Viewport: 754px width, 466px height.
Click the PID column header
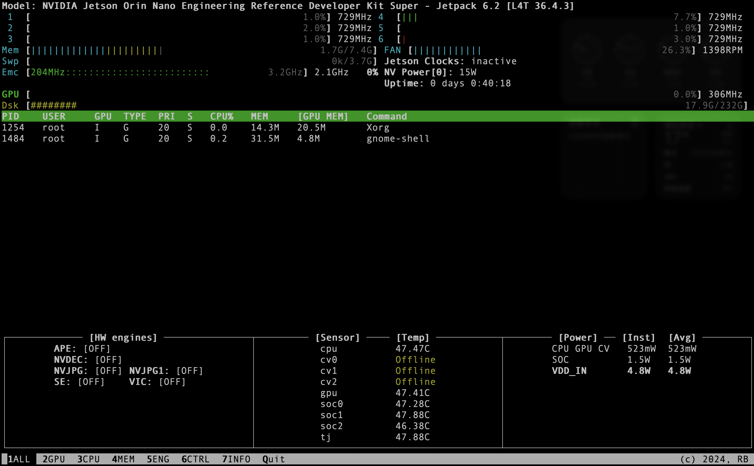click(11, 116)
